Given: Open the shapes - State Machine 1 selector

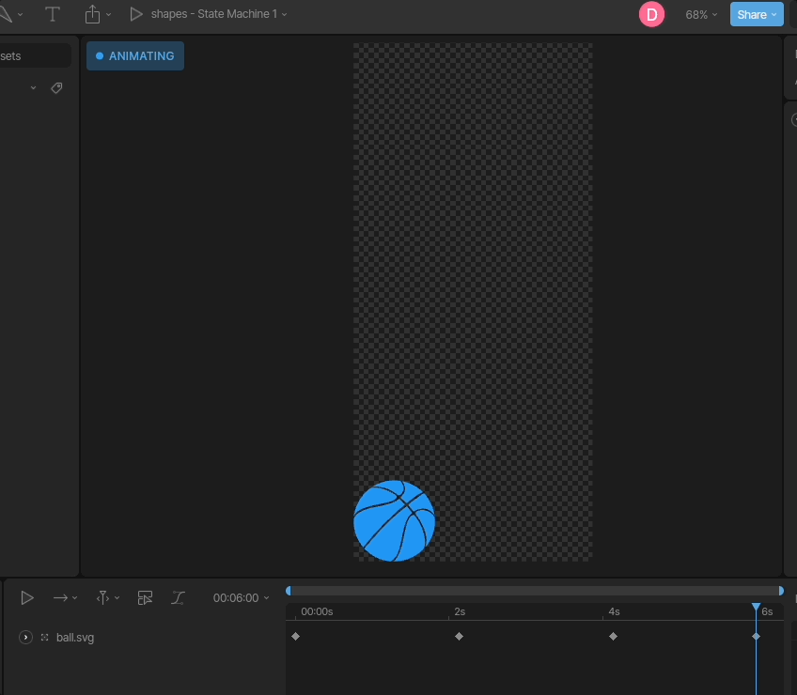Looking at the screenshot, I should click(219, 14).
